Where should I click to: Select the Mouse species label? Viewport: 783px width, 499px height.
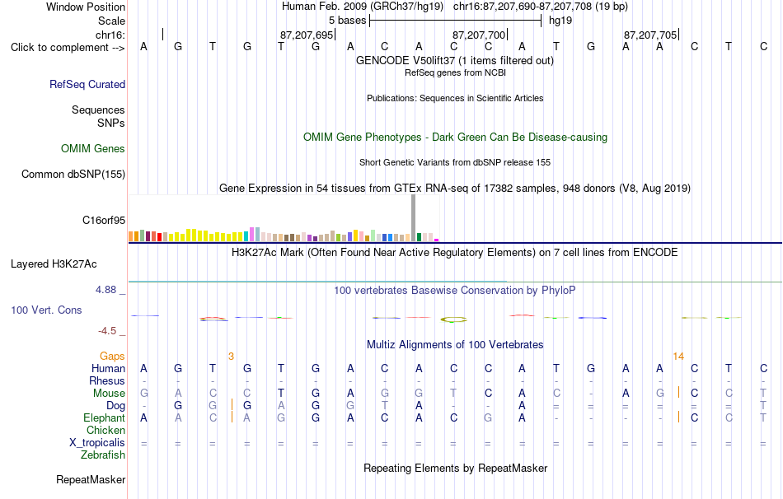110,394
